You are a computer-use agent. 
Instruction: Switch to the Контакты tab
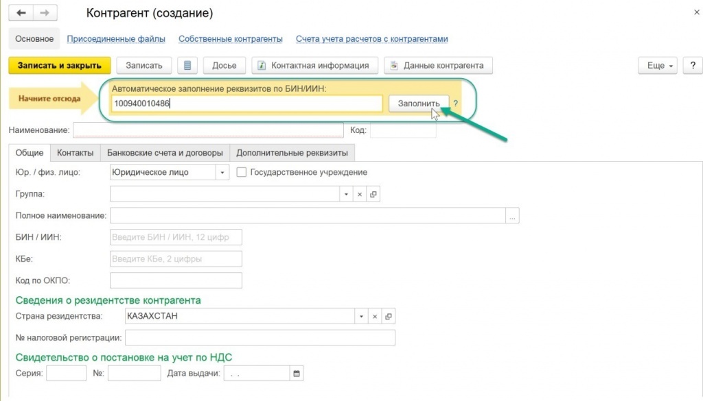coord(76,153)
